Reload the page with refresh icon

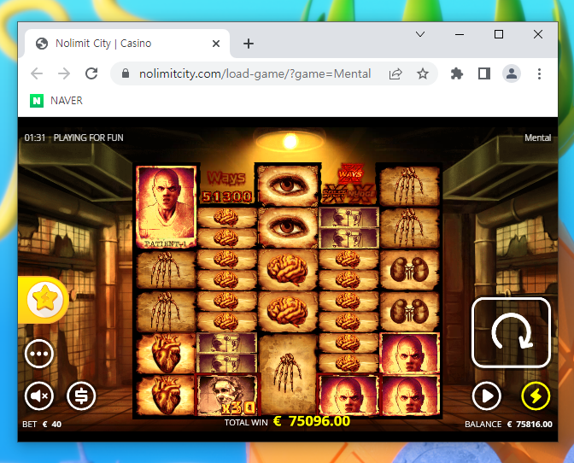point(91,73)
